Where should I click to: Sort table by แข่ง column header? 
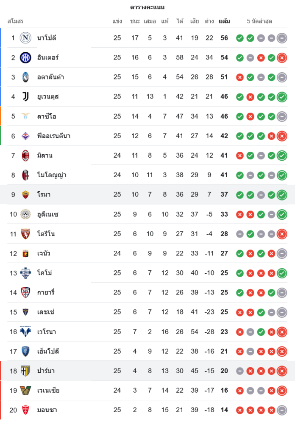[x=117, y=21]
